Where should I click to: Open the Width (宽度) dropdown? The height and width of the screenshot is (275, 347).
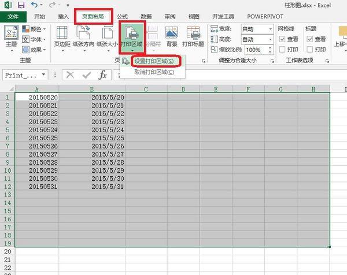[x=270, y=28]
